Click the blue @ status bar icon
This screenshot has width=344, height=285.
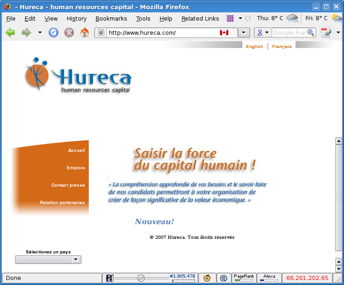(x=224, y=278)
